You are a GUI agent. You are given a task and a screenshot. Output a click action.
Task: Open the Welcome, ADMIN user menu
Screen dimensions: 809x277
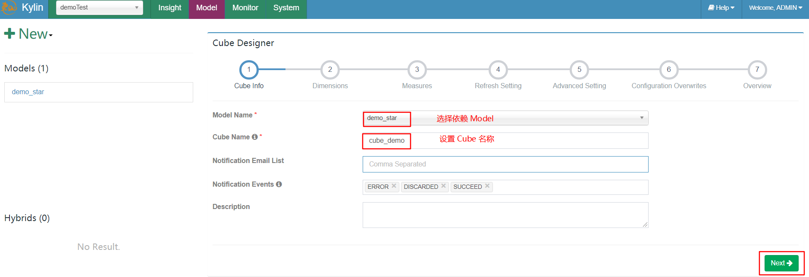click(x=775, y=8)
